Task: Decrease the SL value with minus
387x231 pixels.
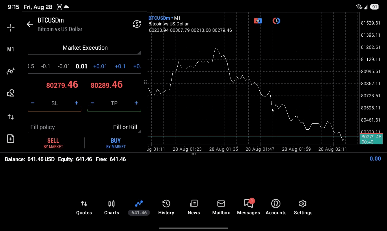Action: [33, 103]
